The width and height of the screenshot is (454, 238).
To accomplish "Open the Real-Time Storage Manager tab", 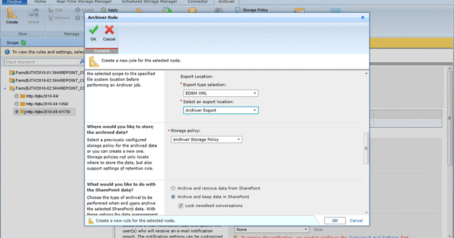I will [x=83, y=2].
